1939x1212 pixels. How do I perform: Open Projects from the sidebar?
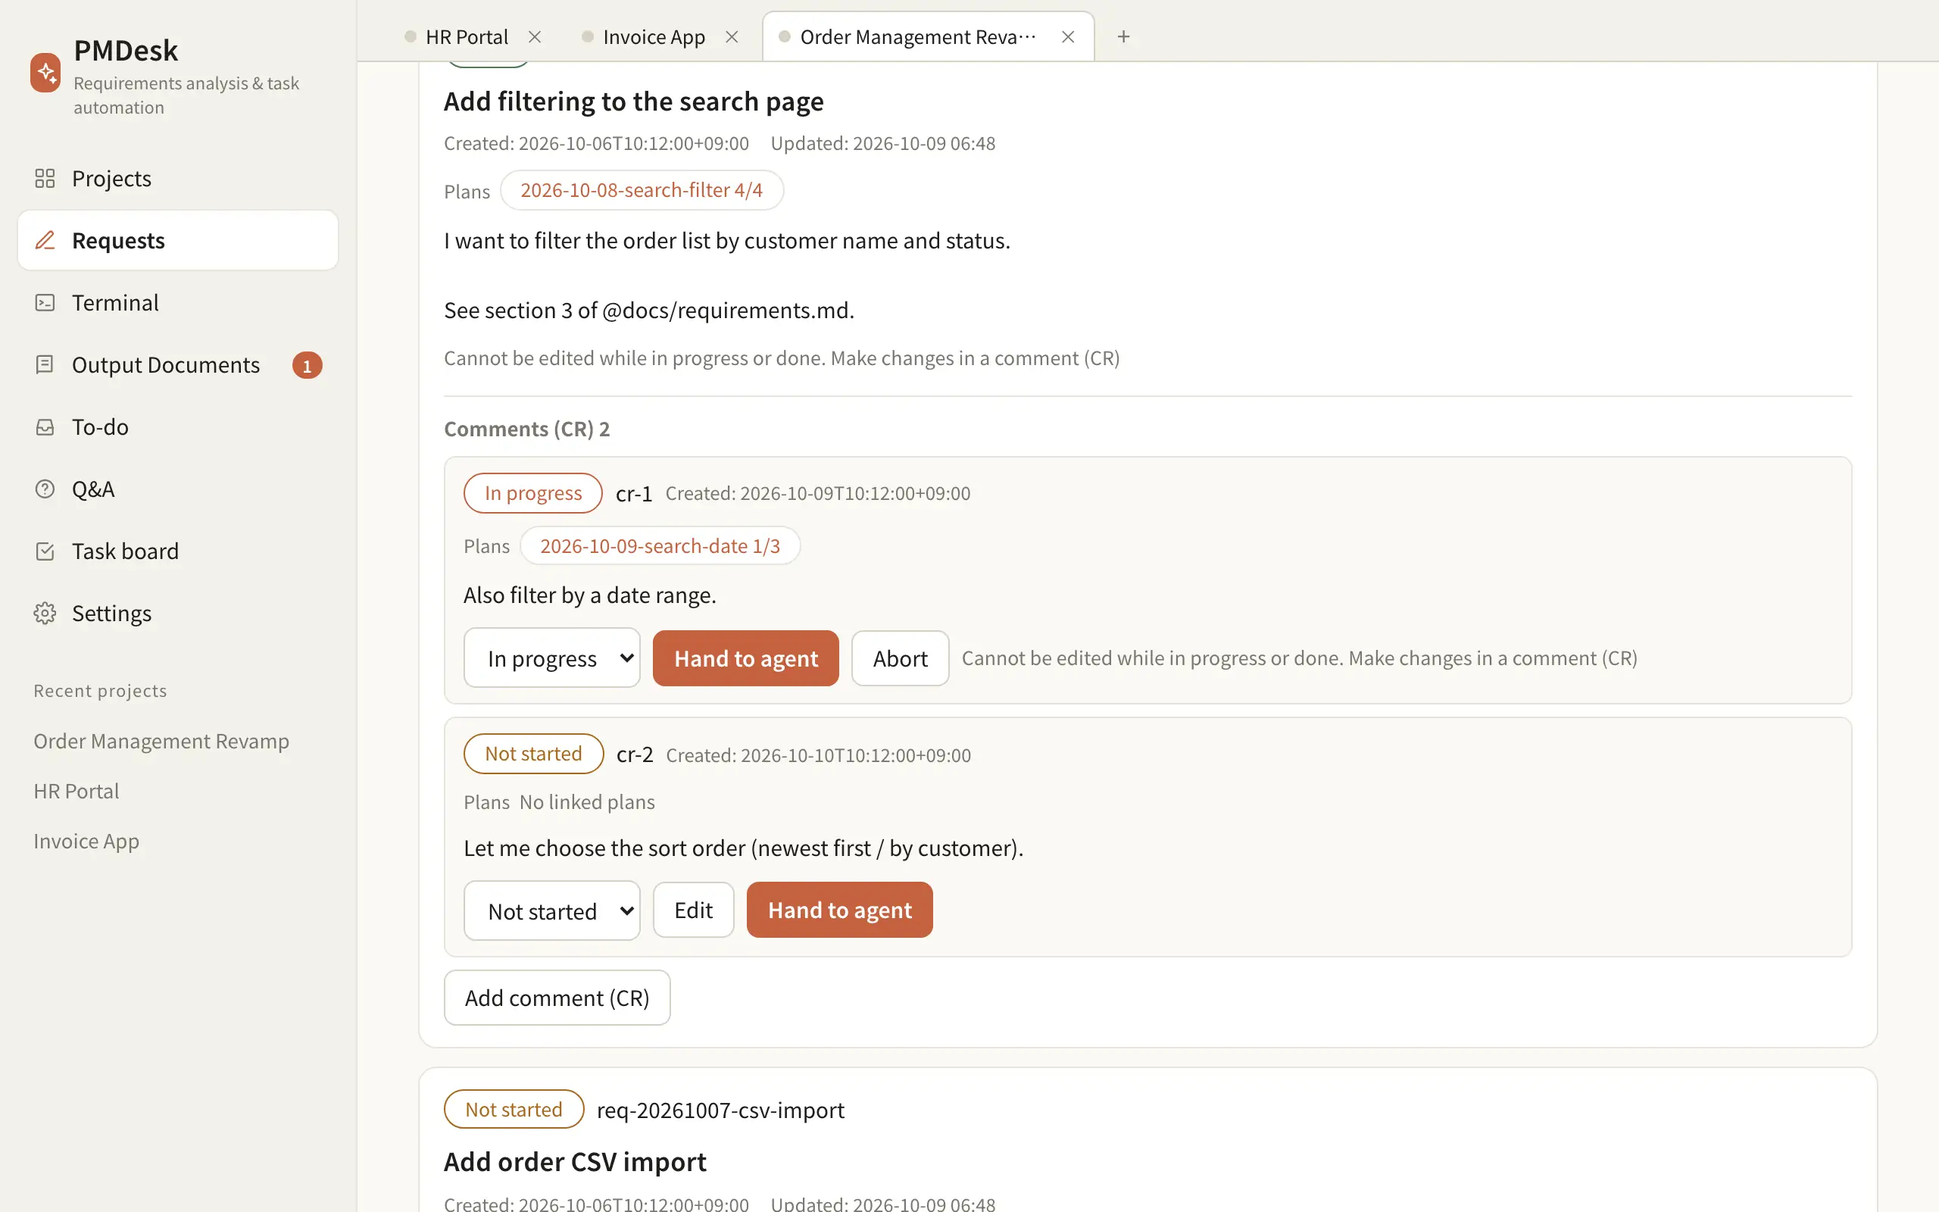pos(178,178)
